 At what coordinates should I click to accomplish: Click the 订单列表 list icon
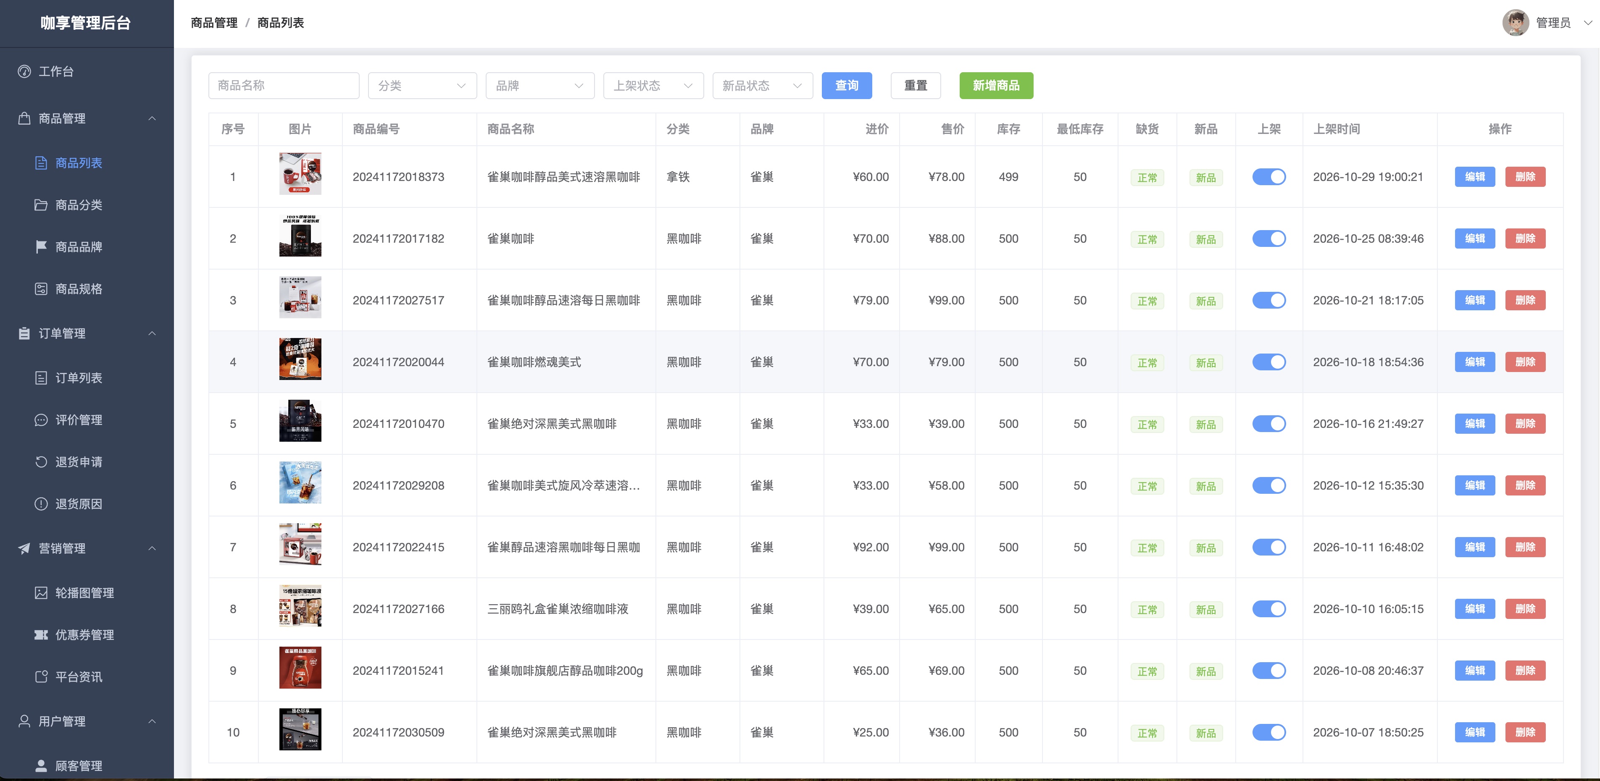pyautogui.click(x=41, y=377)
